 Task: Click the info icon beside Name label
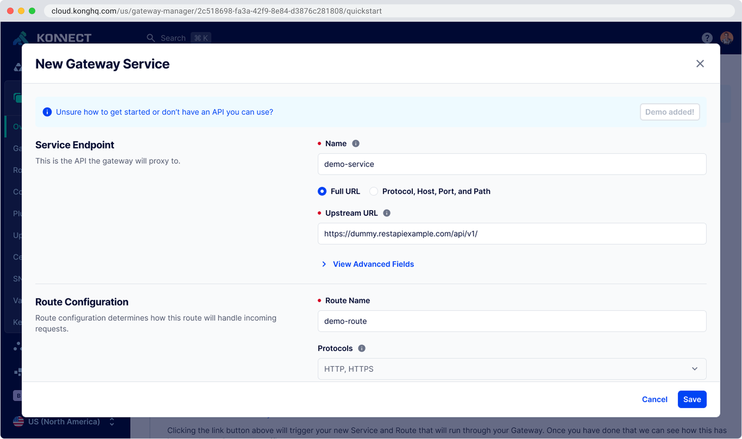click(x=356, y=143)
